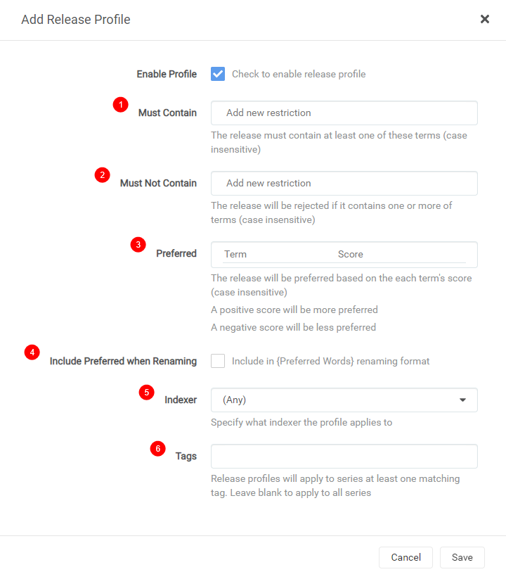Close the Add Release Profile dialog

[485, 19]
